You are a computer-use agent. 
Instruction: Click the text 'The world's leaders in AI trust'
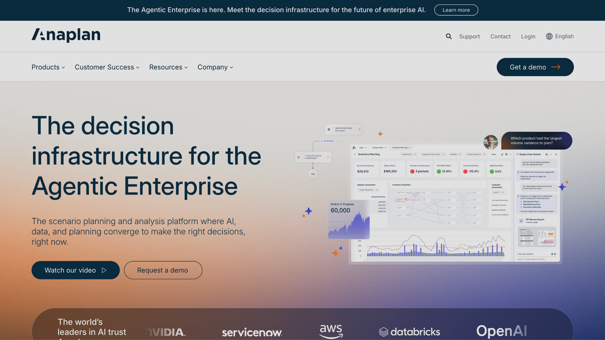pos(92,327)
